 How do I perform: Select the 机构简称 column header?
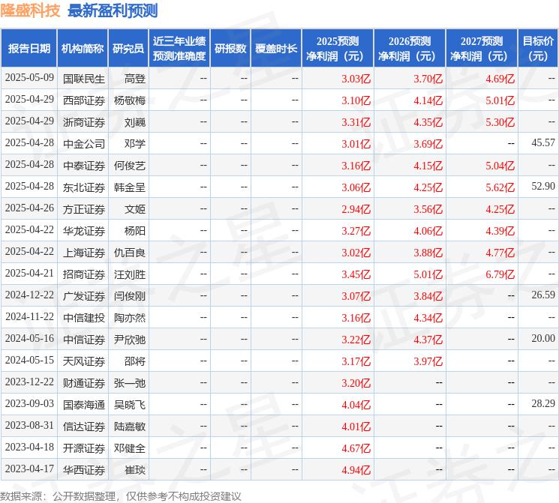(83, 49)
